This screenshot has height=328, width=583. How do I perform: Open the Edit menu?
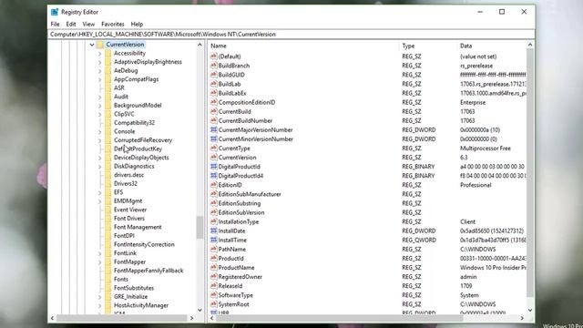(x=71, y=25)
